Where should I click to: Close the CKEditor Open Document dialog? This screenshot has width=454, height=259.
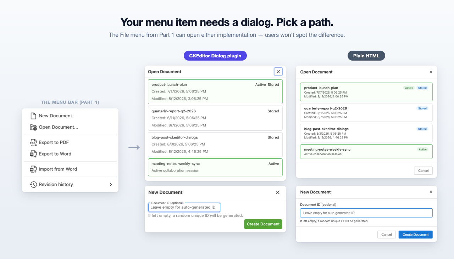coord(278,72)
